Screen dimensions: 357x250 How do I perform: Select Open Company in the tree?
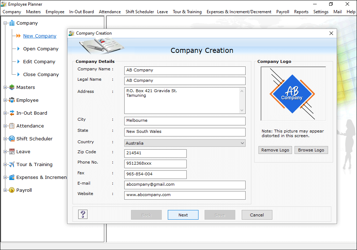click(41, 49)
